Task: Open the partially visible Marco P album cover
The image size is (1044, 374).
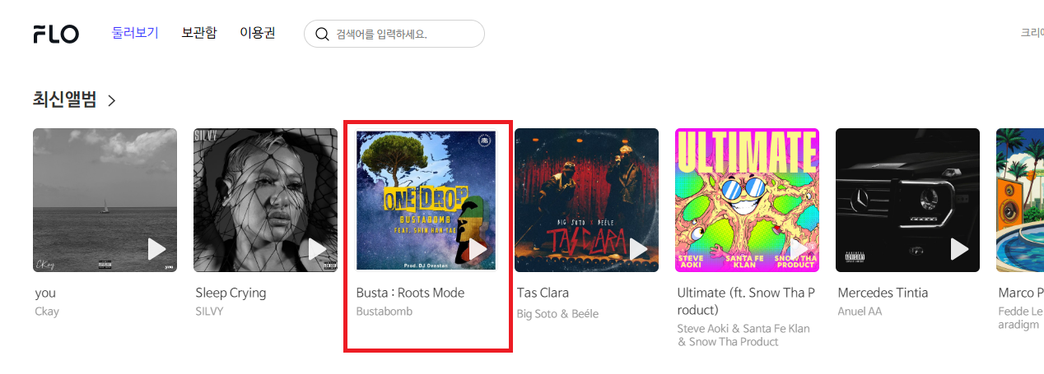Action: coord(1020,200)
